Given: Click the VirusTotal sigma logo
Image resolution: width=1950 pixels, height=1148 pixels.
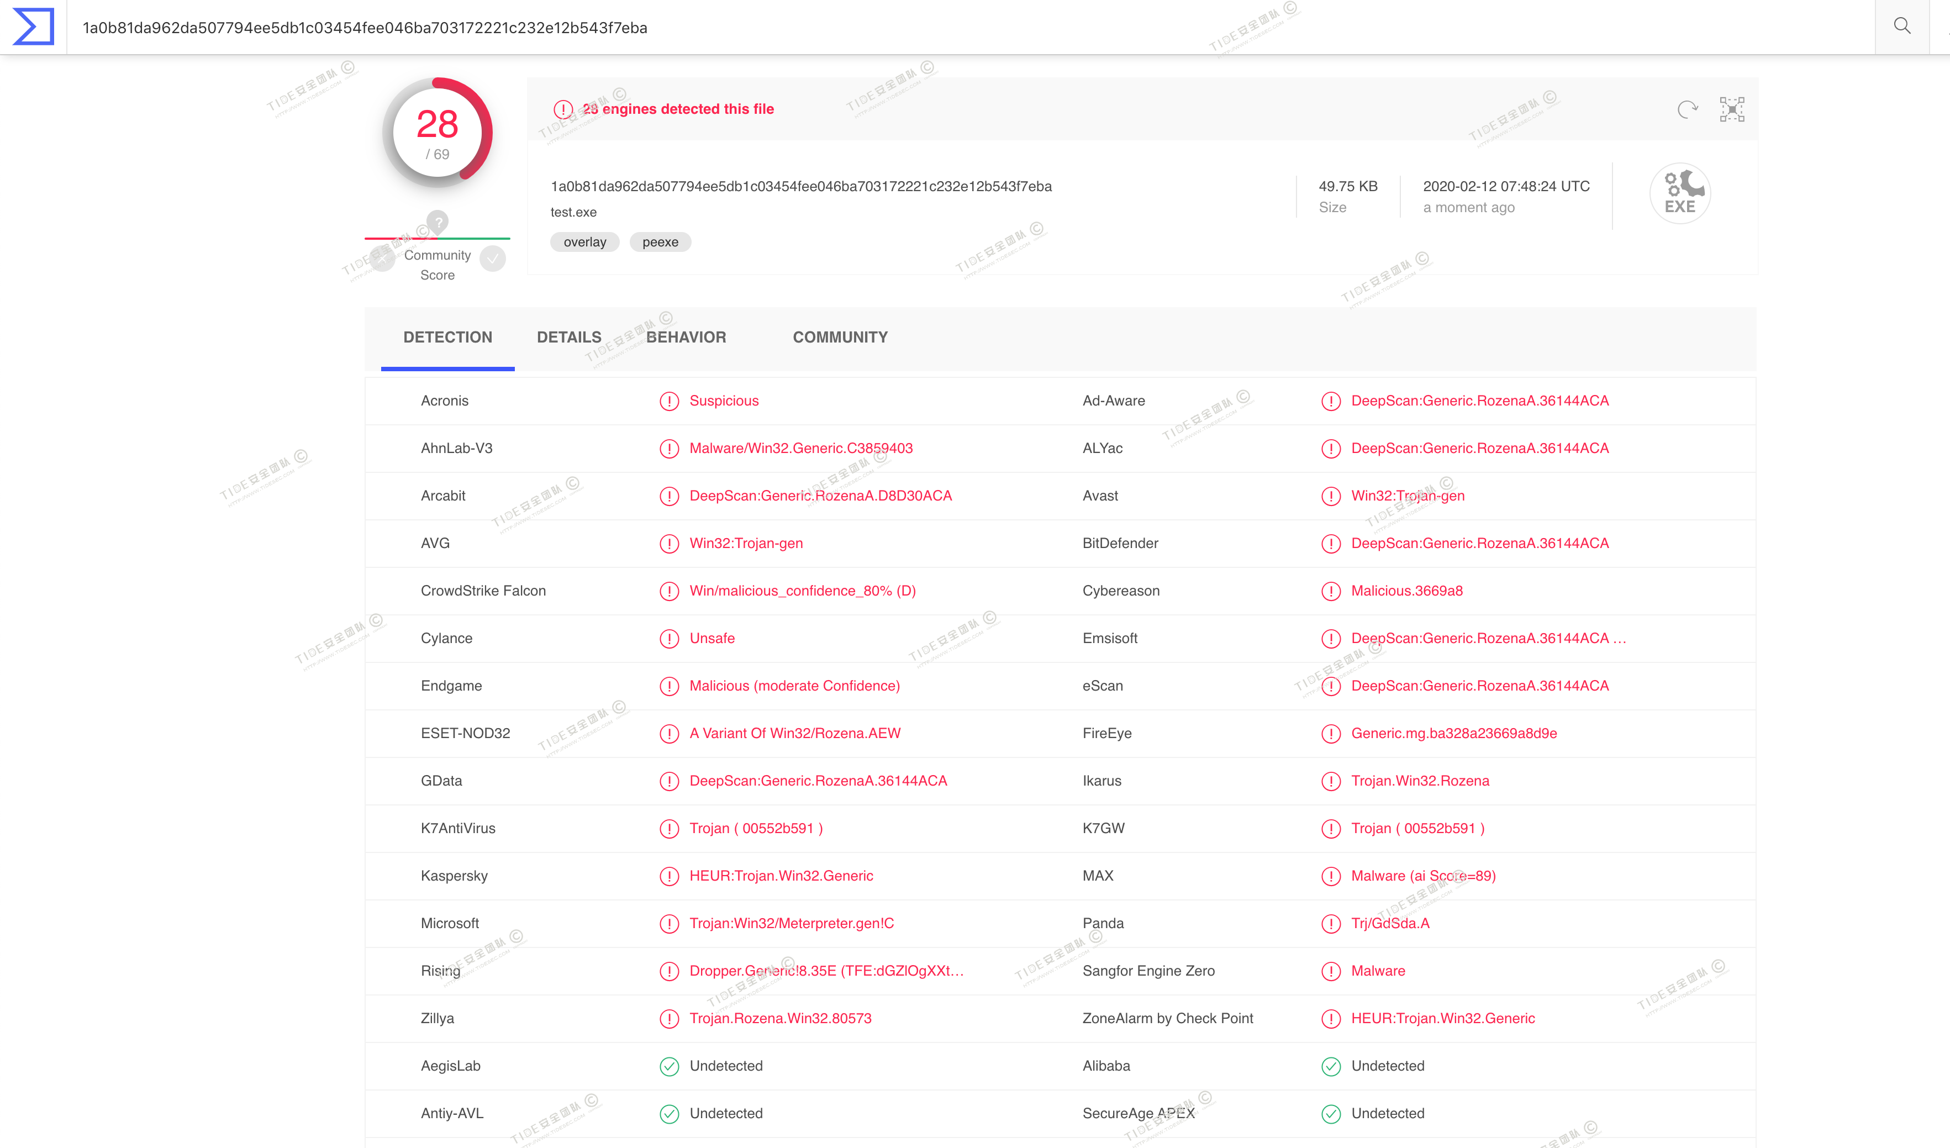Looking at the screenshot, I should pos(33,27).
